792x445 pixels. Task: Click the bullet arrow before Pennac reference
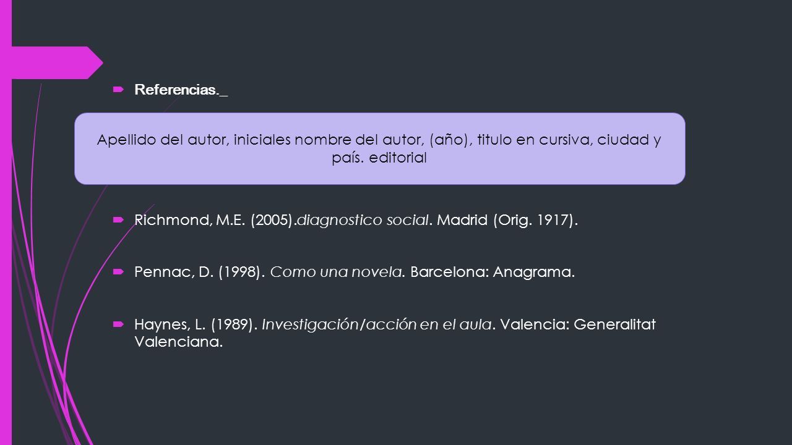118,272
